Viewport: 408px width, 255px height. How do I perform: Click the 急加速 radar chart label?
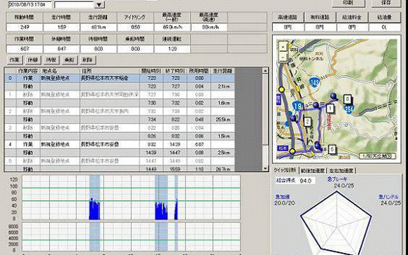(x=282, y=197)
